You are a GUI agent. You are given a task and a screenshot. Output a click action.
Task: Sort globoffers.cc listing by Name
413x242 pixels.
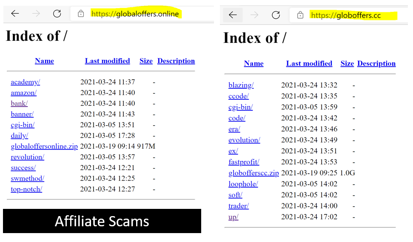pyautogui.click(x=253, y=63)
